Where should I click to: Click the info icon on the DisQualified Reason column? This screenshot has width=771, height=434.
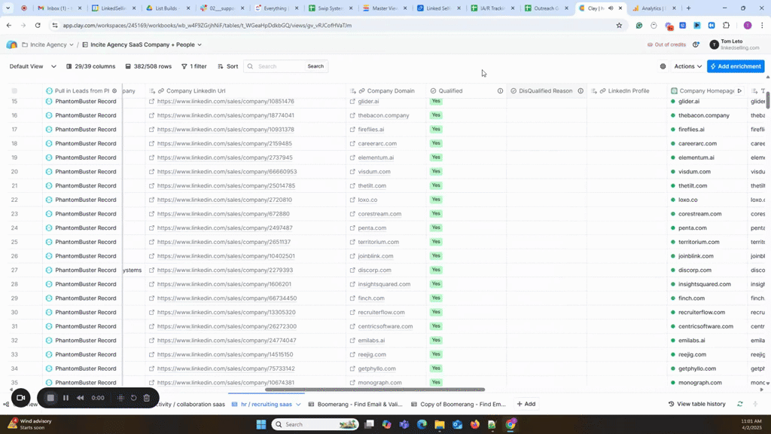coord(581,91)
